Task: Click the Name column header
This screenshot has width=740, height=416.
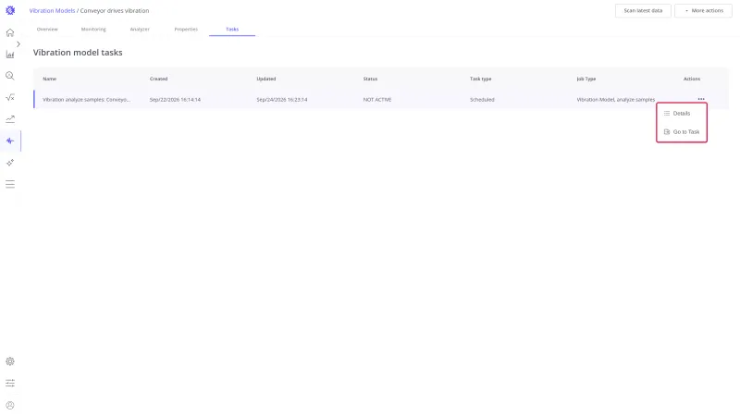Action: pyautogui.click(x=50, y=79)
